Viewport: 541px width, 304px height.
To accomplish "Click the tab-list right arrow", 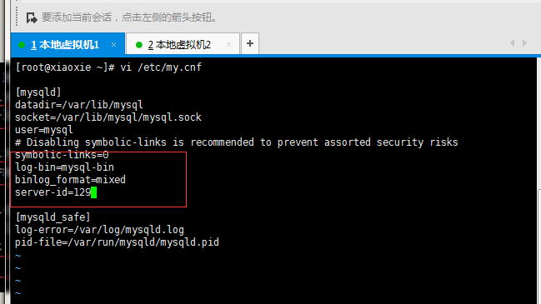I will [525, 42].
